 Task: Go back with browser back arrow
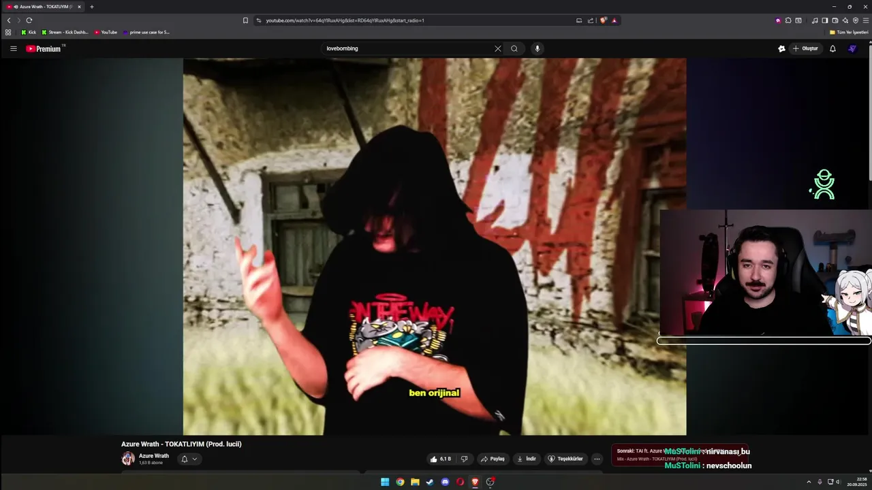(9, 20)
